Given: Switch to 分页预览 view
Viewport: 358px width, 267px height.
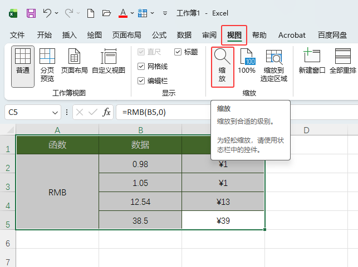Looking at the screenshot, I should coord(47,65).
